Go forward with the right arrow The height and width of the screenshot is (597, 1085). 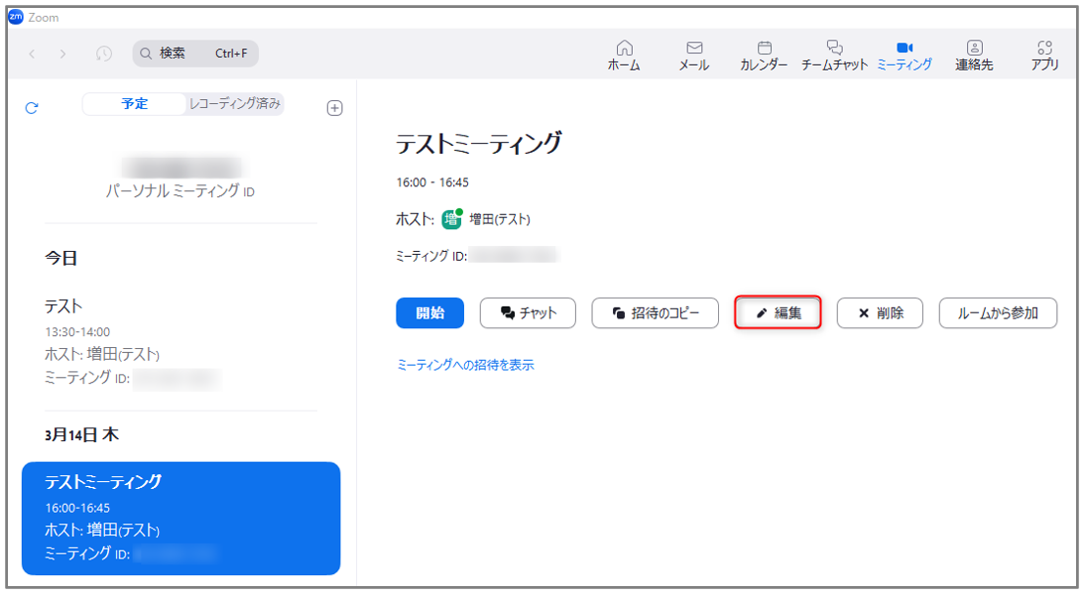click(x=62, y=54)
